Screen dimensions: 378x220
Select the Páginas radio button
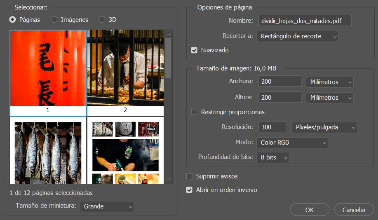click(x=13, y=19)
